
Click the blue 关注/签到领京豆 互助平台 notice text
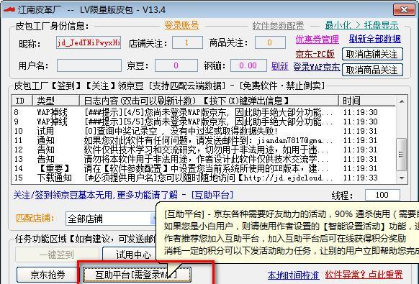123,195
